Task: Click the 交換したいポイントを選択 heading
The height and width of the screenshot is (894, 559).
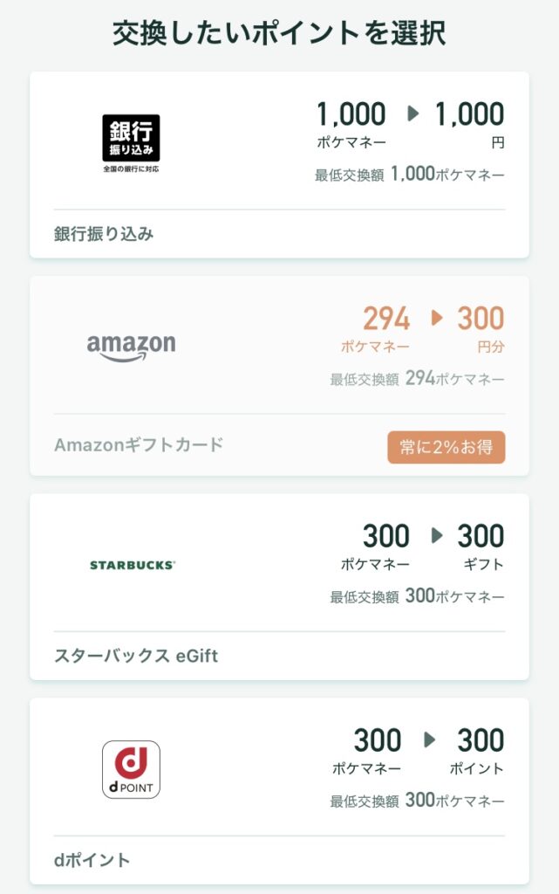Action: 279,33
